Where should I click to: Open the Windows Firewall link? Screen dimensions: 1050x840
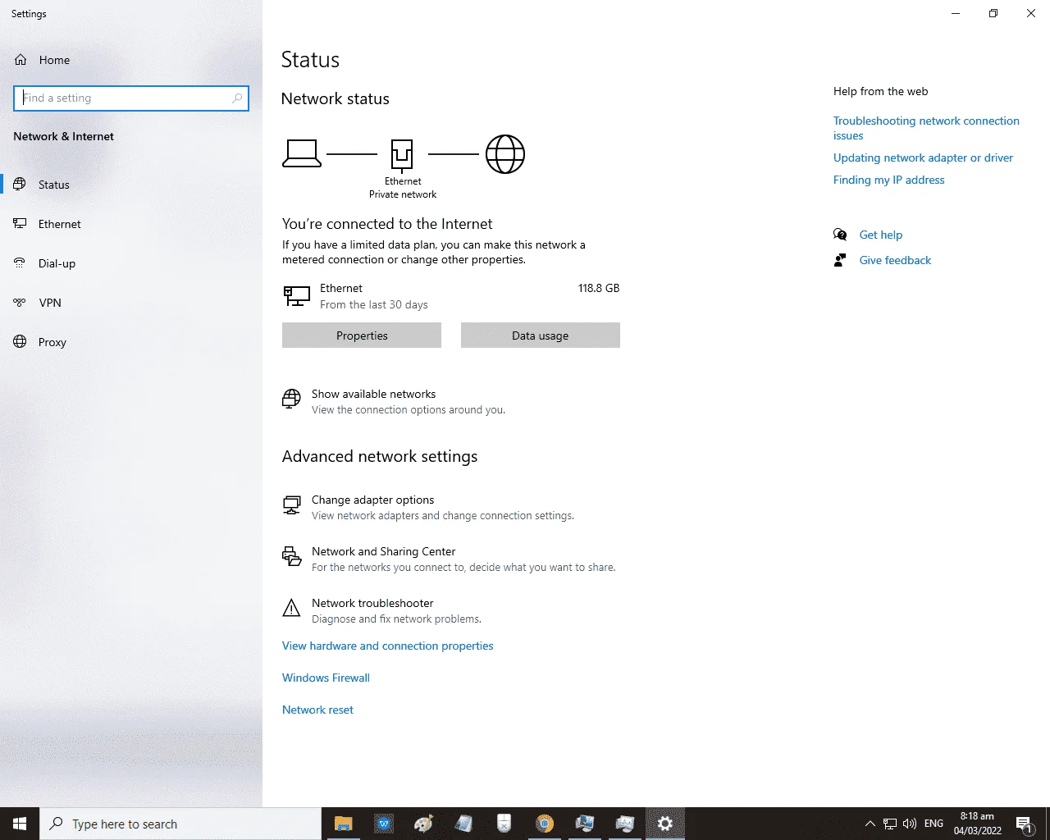[326, 678]
